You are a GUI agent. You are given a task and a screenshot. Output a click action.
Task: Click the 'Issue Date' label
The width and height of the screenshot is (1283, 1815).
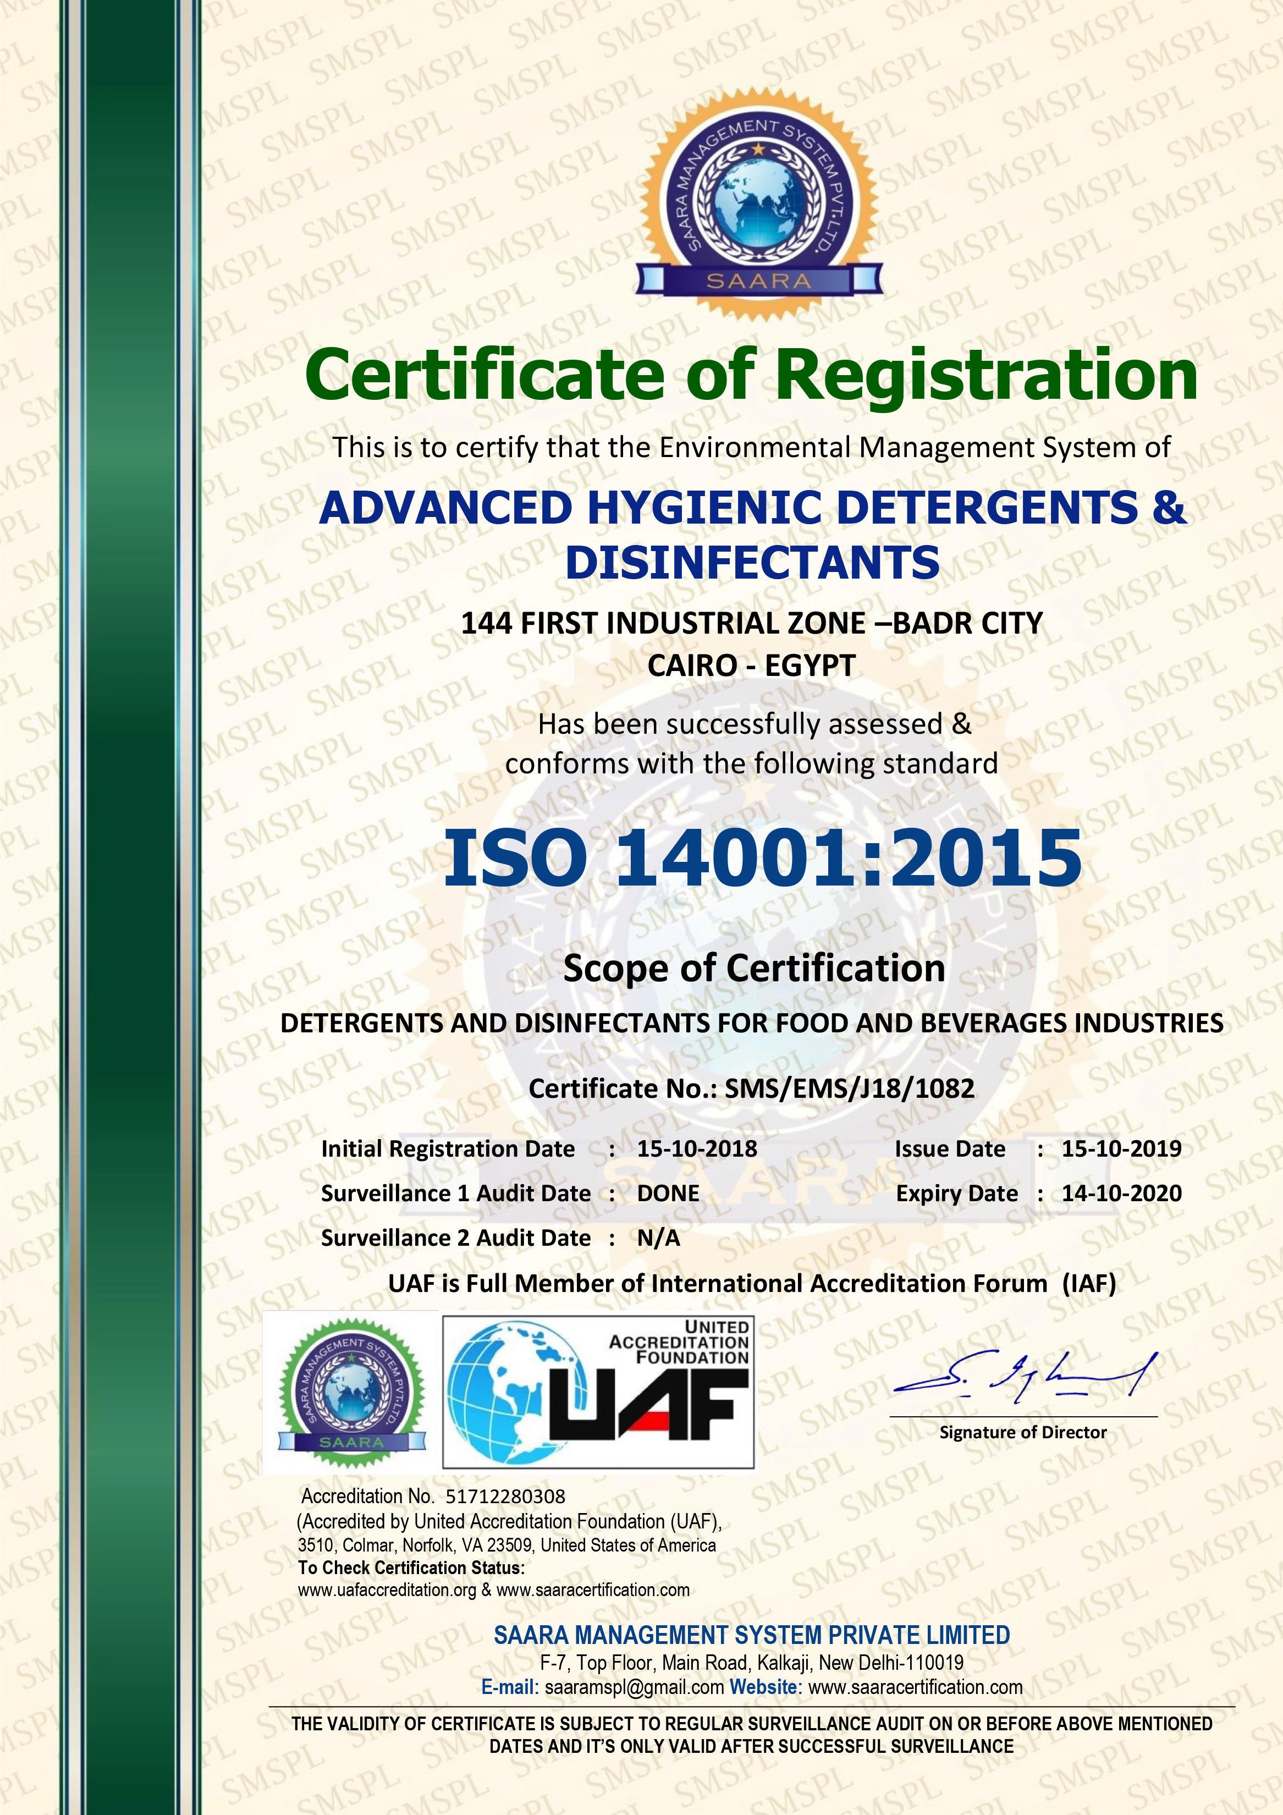pos(949,1148)
